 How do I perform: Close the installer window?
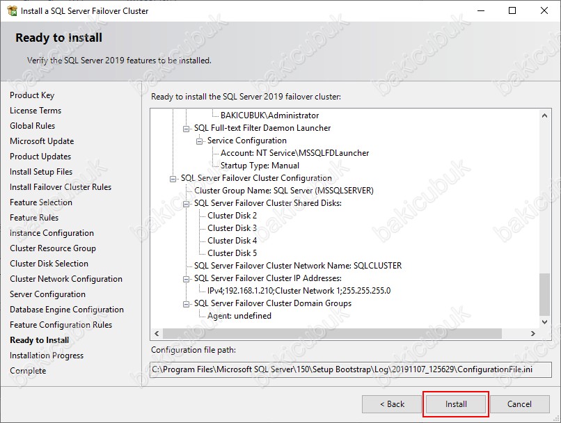click(x=544, y=10)
